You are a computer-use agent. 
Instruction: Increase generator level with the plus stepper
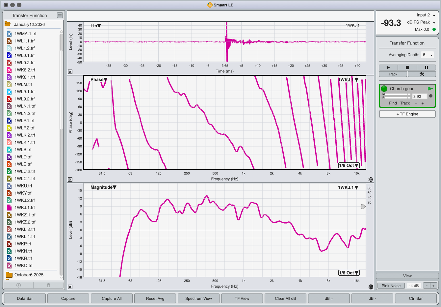point(433,286)
